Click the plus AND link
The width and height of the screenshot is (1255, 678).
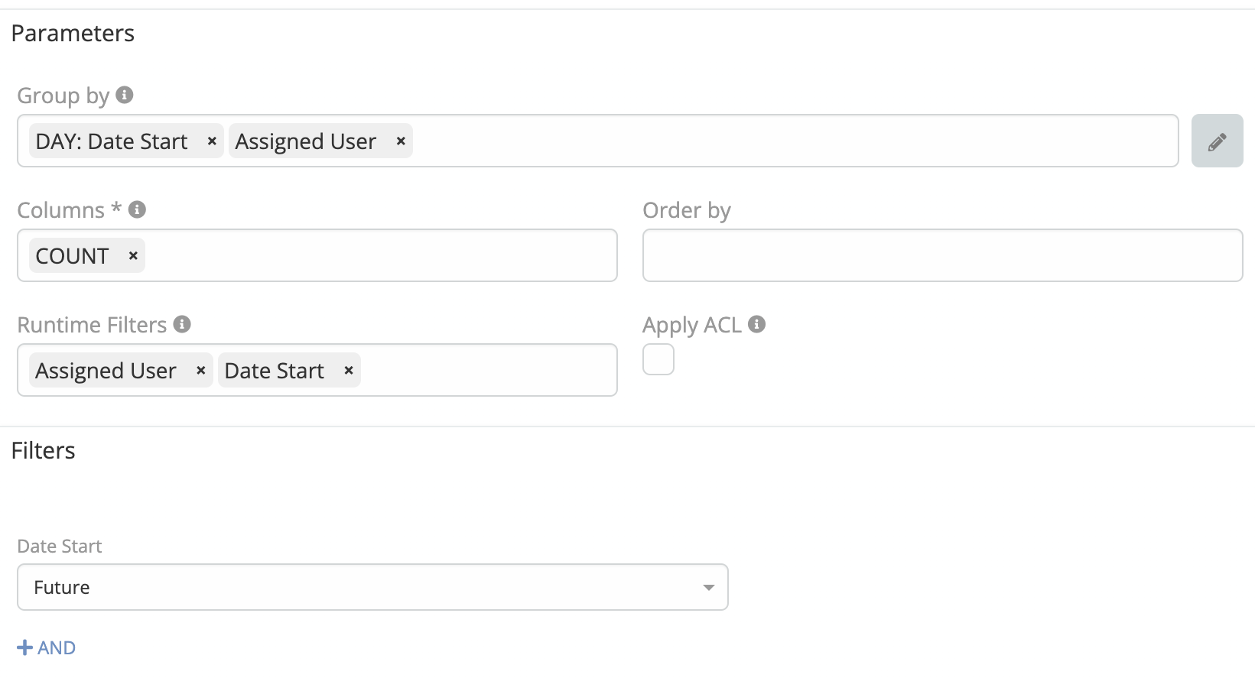[47, 647]
